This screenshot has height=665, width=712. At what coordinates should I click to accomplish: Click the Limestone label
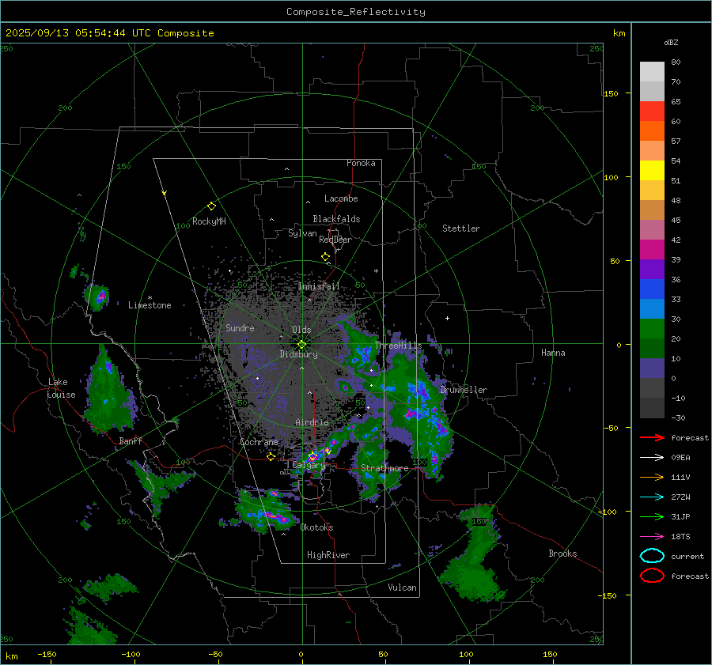tap(150, 305)
